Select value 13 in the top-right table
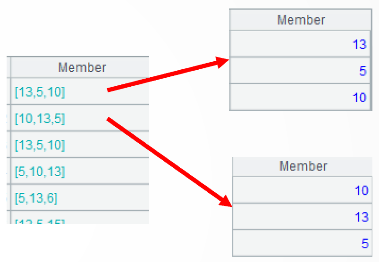This screenshot has width=379, height=262. click(359, 44)
